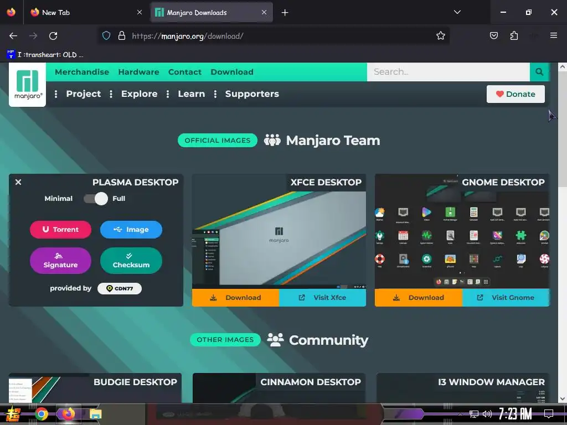Click the Torrent download button
Screen dimensions: 567x425
click(x=60, y=230)
